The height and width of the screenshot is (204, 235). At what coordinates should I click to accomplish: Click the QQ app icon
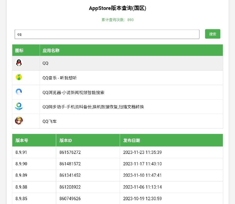click(19, 63)
